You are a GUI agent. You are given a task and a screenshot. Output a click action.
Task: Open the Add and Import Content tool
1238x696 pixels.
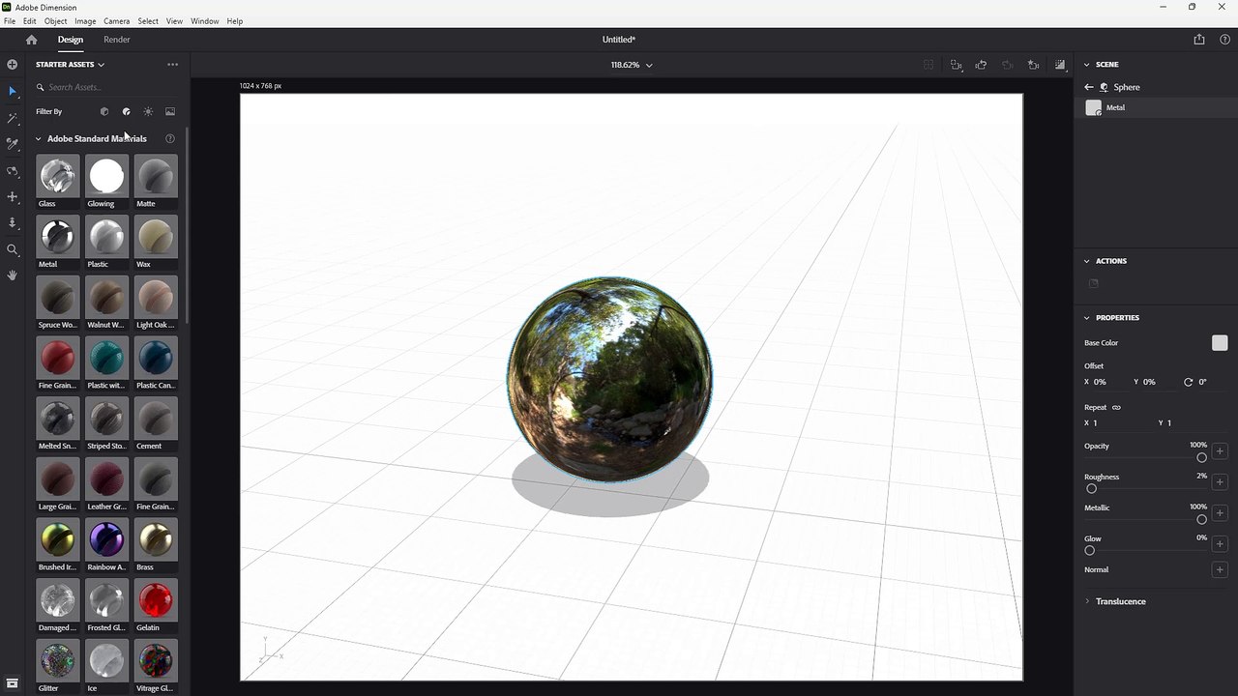tap(13, 65)
